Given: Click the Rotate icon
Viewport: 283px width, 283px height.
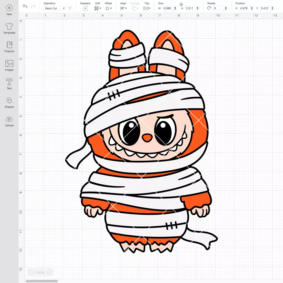Looking at the screenshot, I should click(209, 8).
